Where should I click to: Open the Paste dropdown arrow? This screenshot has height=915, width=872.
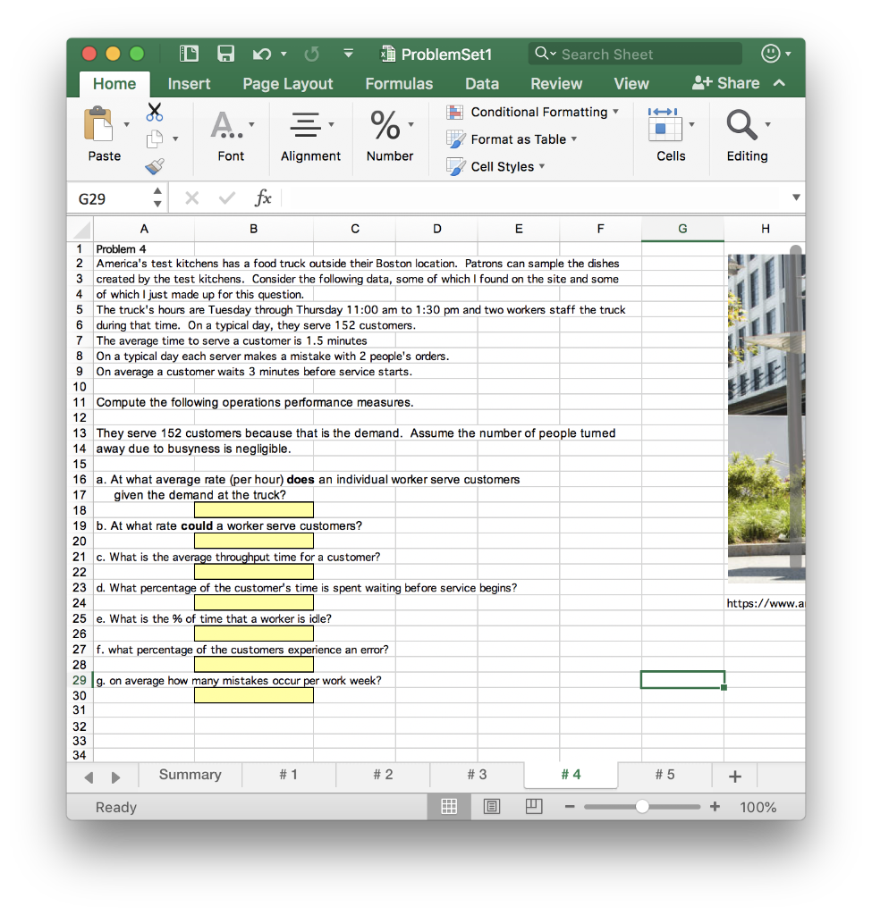(126, 125)
